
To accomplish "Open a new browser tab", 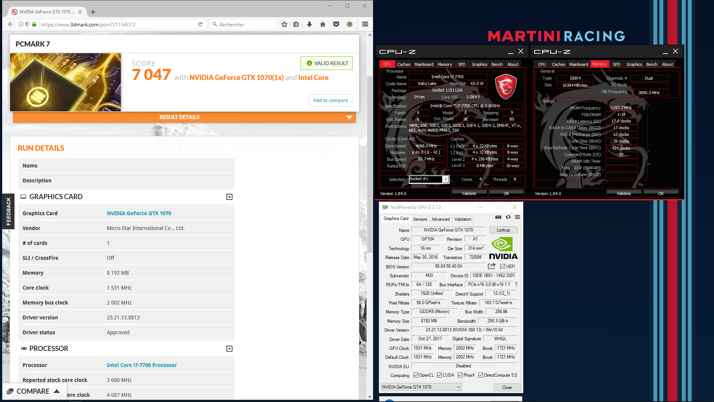I will click(x=93, y=12).
